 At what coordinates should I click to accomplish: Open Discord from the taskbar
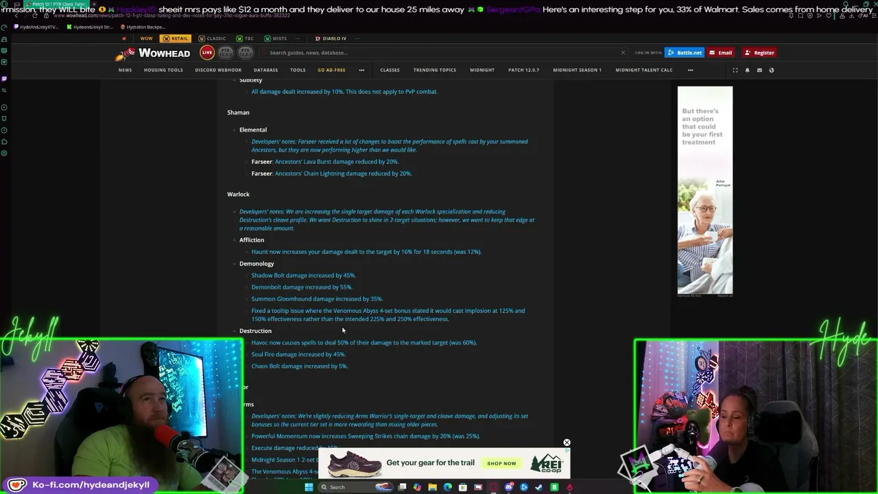coord(509,487)
